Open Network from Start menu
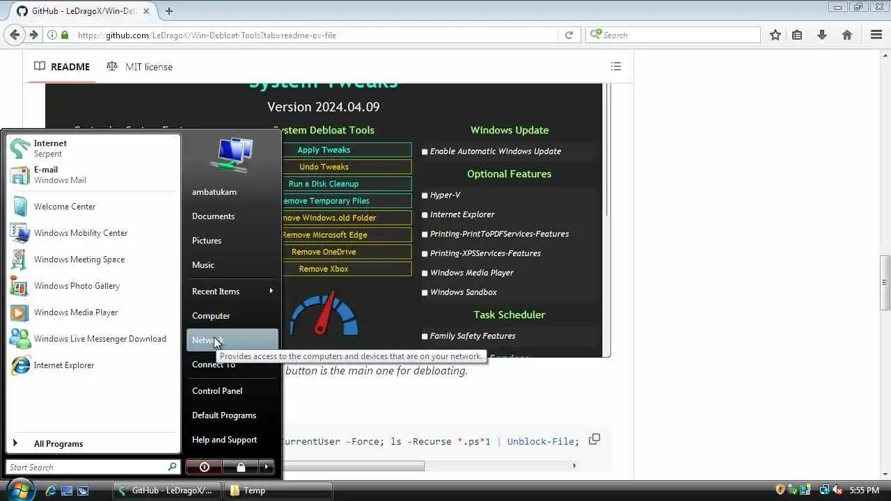This screenshot has width=891, height=501. pyautogui.click(x=232, y=340)
